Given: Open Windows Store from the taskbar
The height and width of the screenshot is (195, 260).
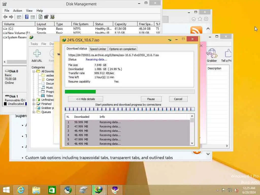Looking at the screenshot, I should coord(52,190).
